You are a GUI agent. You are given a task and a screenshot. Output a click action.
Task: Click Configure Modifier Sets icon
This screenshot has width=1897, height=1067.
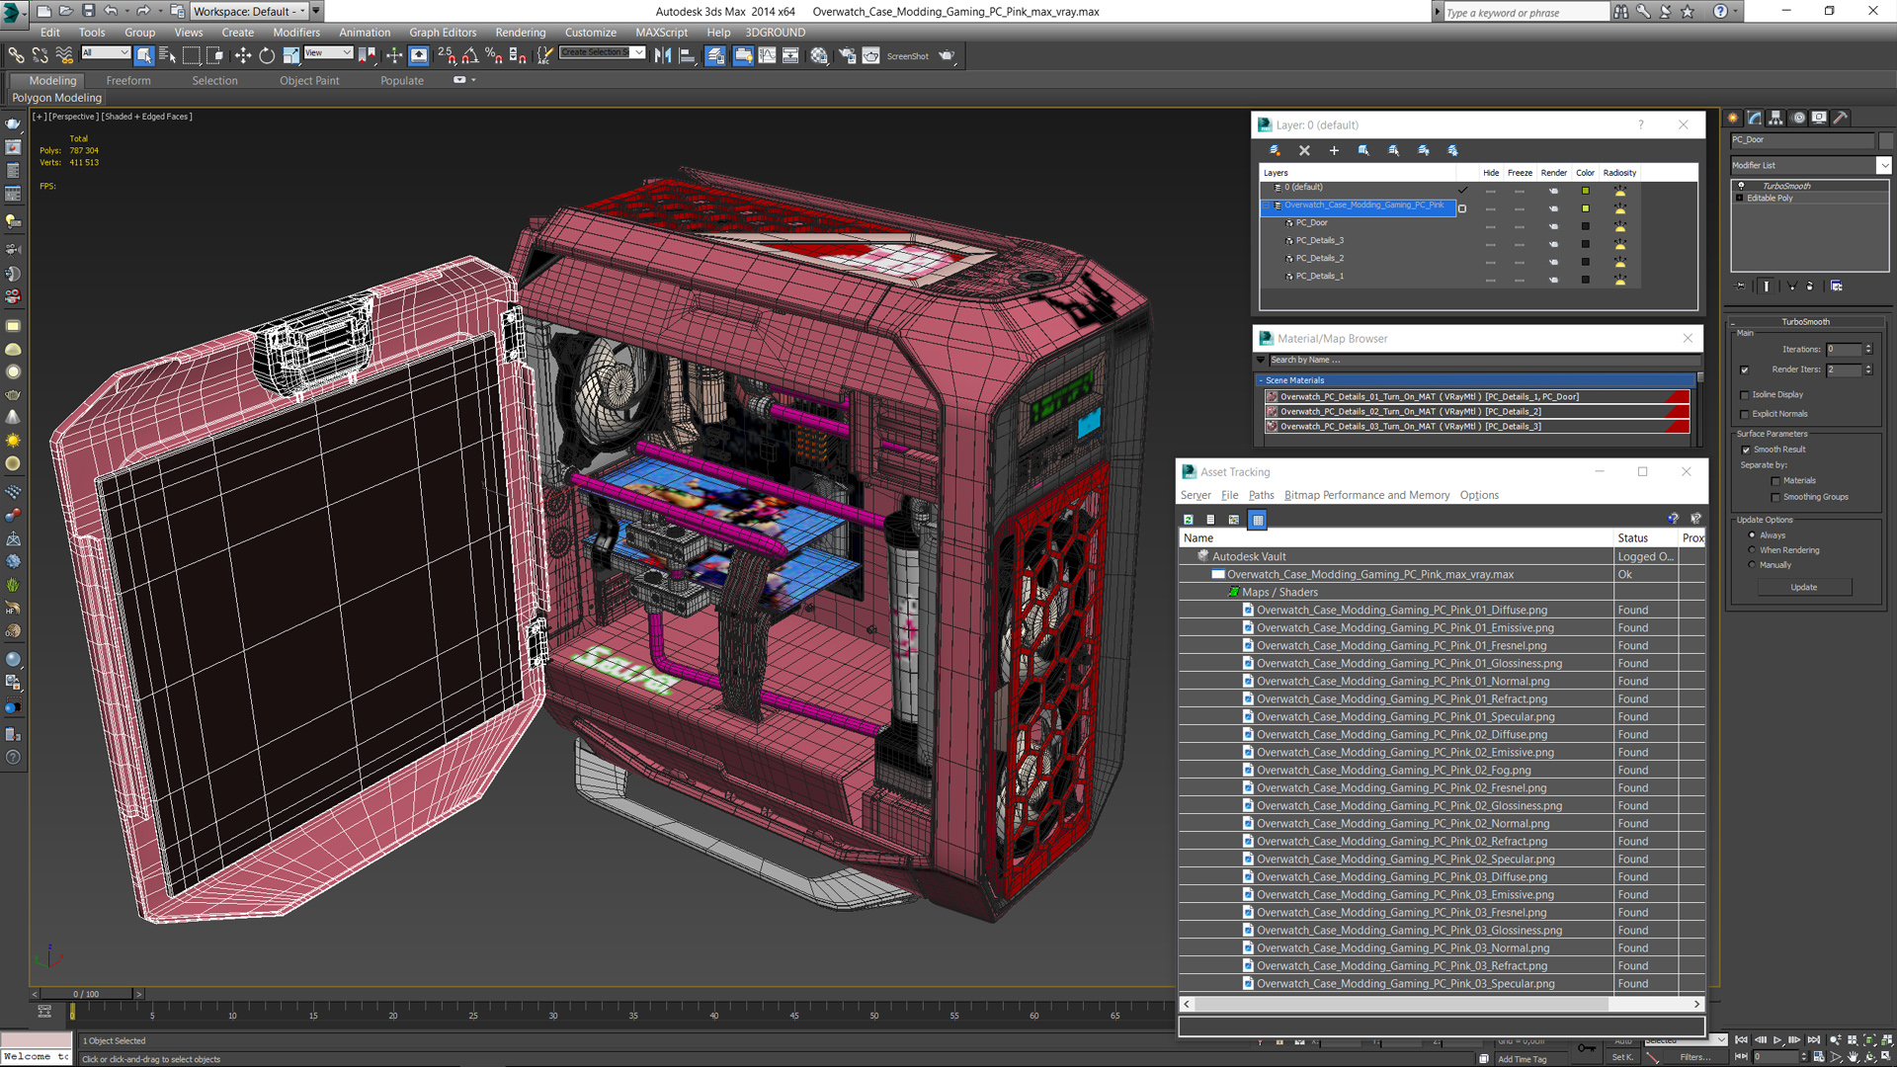click(x=1837, y=286)
